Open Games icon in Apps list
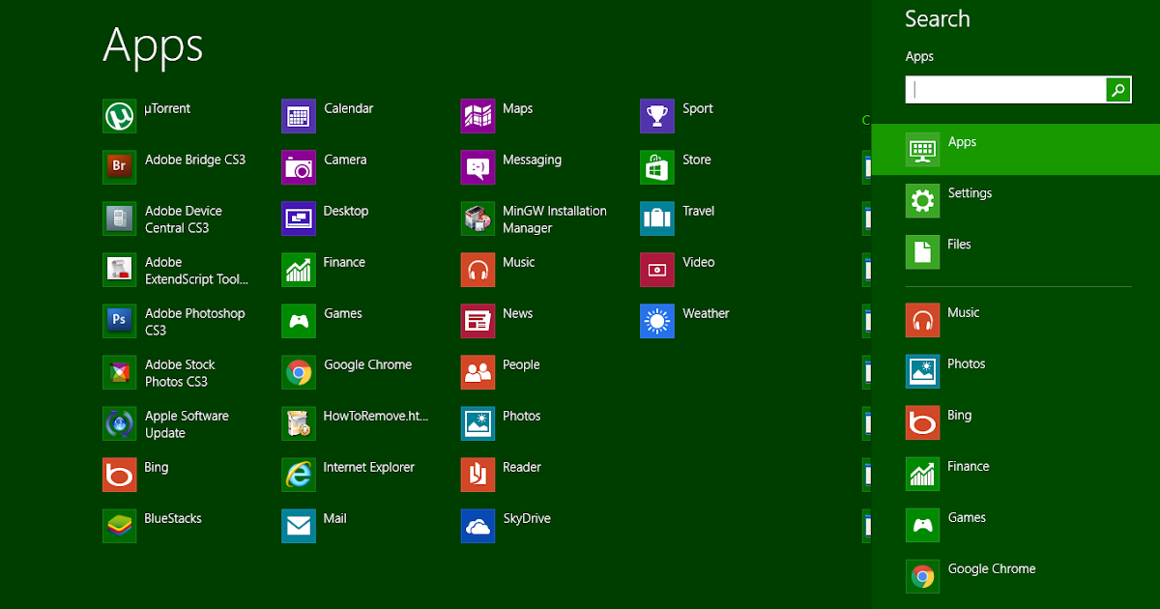Image resolution: width=1160 pixels, height=609 pixels. pyautogui.click(x=299, y=321)
